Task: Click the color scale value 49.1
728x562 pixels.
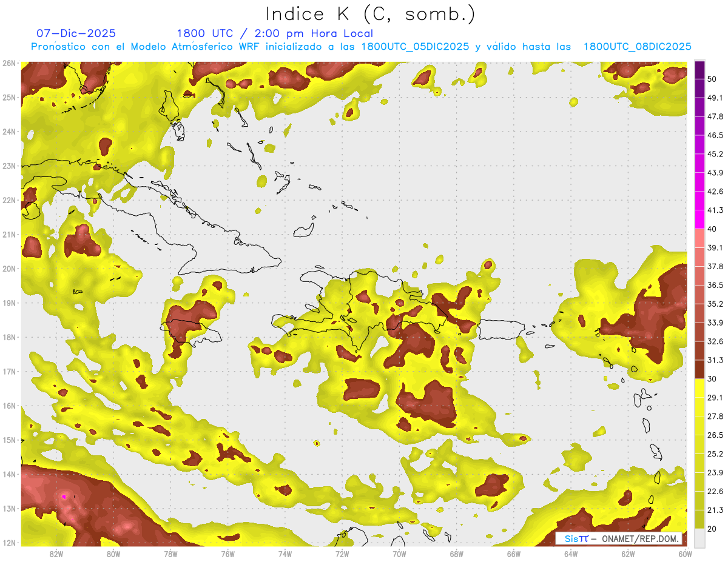Action: 715,98
